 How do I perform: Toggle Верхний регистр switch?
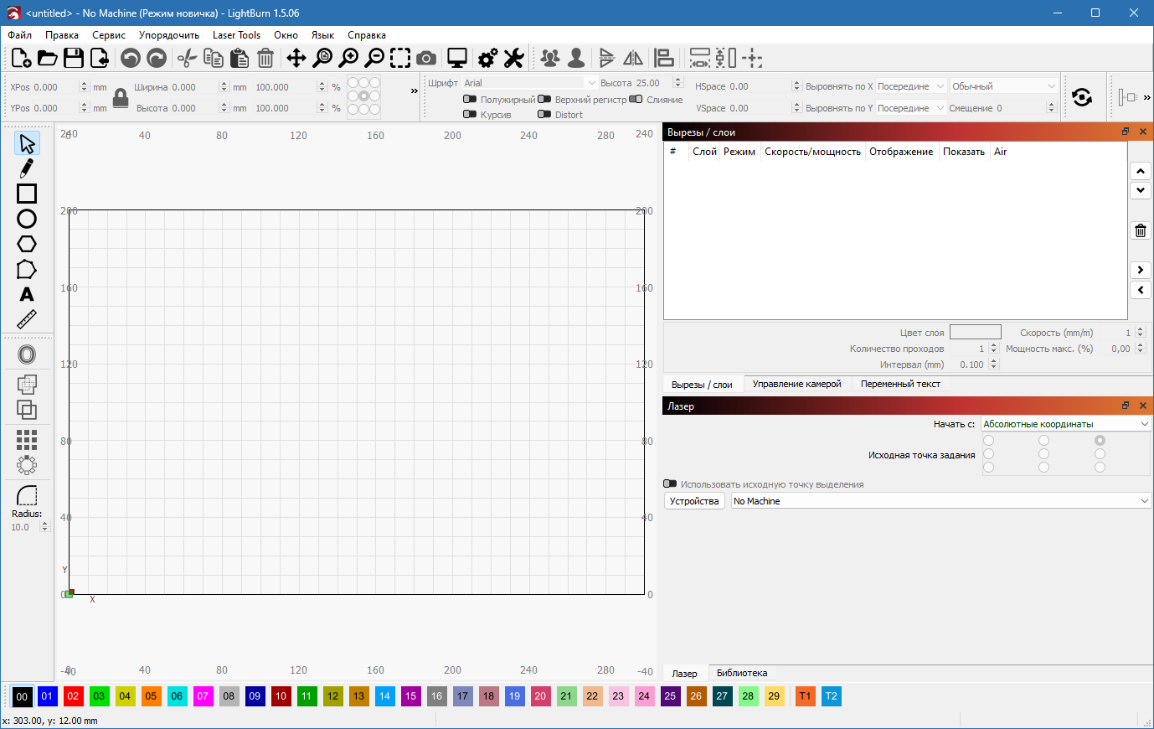coord(544,99)
